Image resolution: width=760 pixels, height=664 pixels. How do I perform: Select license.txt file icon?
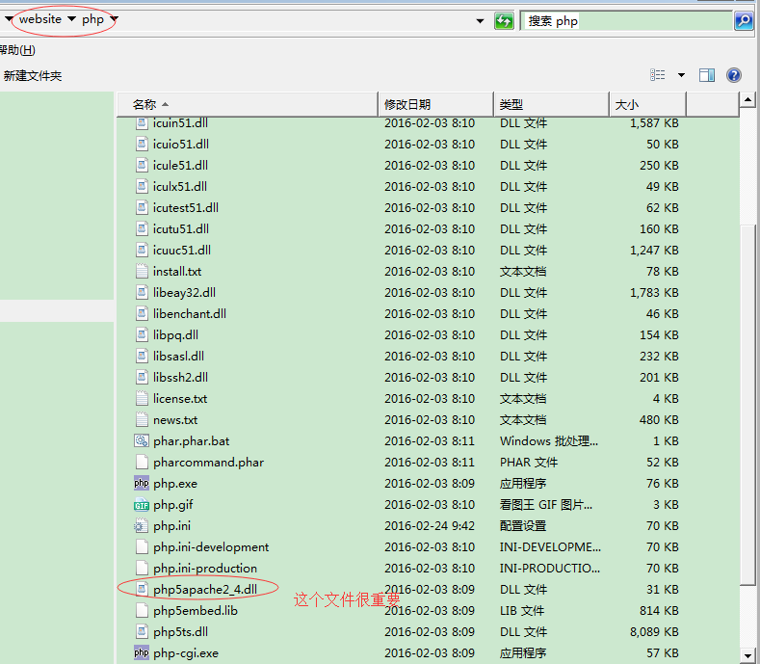tap(142, 399)
